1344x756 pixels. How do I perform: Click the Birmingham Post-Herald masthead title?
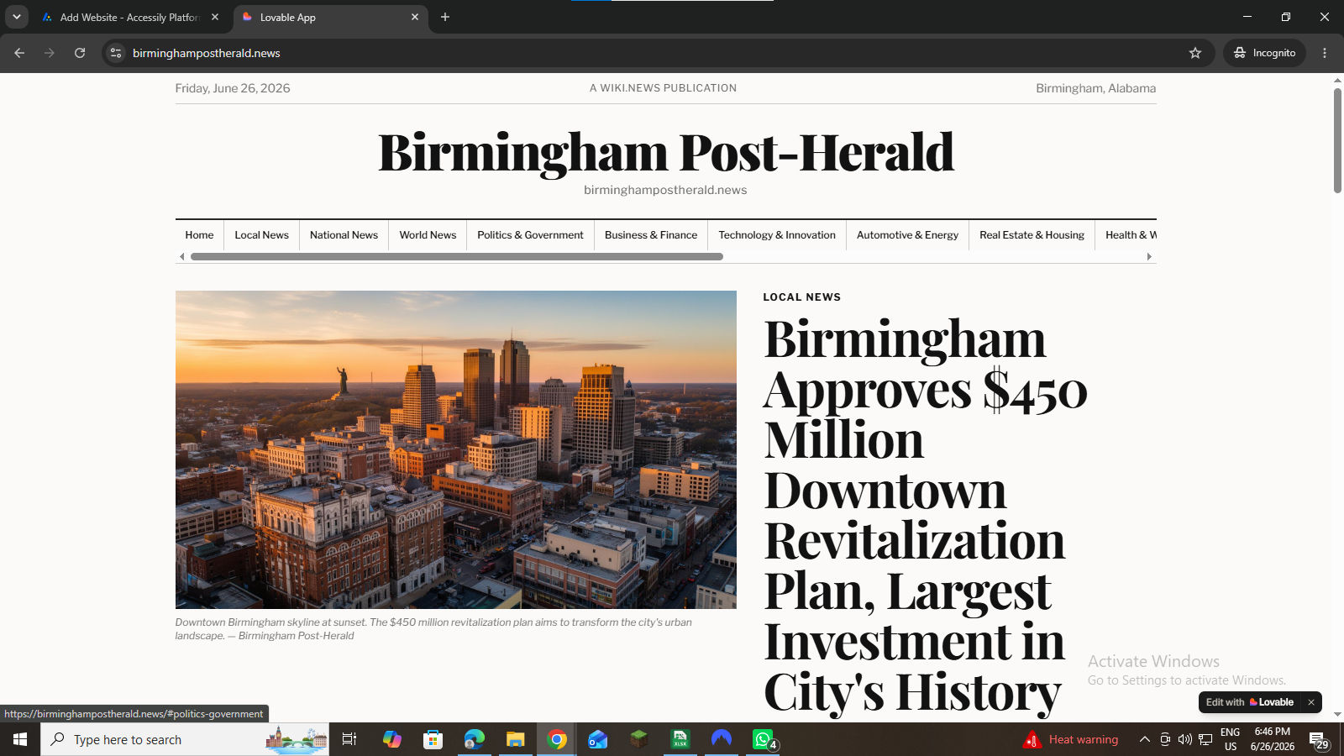666,152
